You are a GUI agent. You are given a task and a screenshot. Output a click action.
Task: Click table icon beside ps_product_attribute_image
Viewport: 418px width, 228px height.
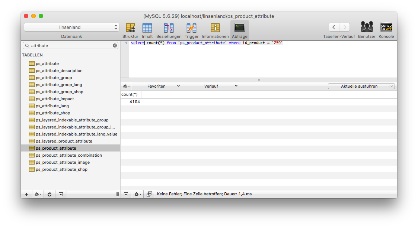tap(32, 162)
